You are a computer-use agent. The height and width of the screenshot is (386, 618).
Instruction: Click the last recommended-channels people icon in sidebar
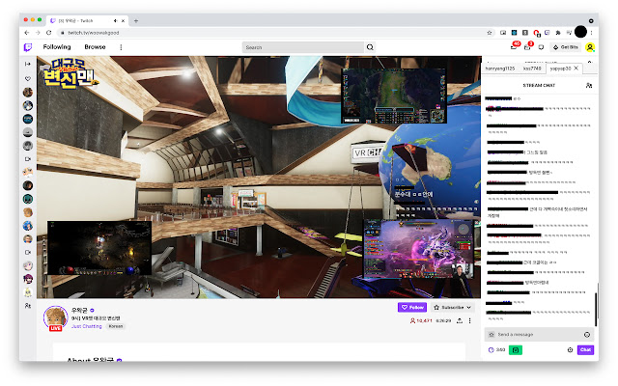pyautogui.click(x=28, y=306)
